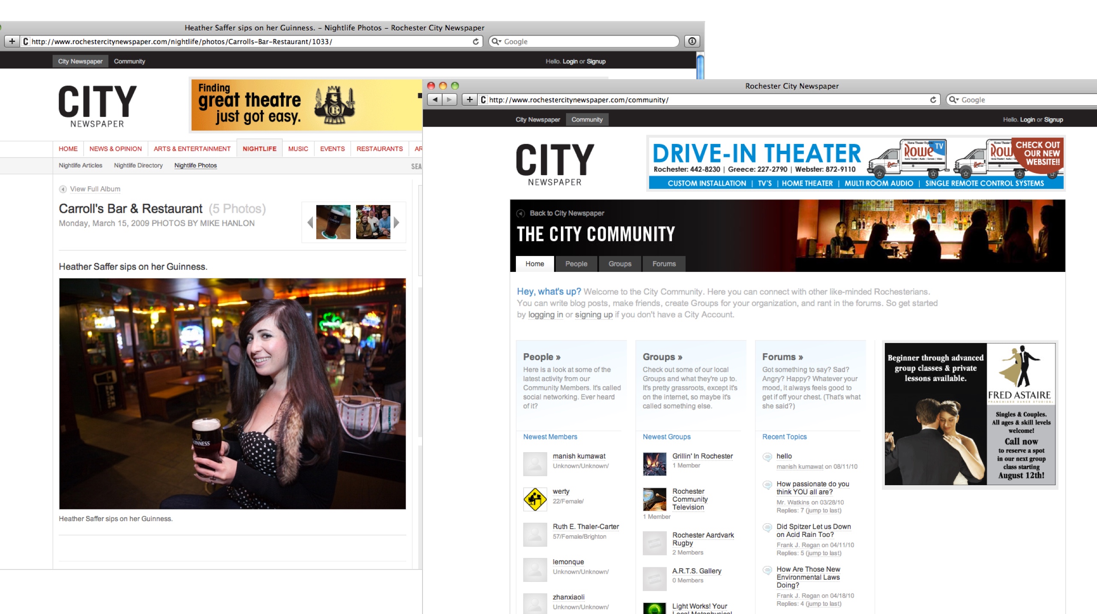Click the community window URL address field

(x=709, y=100)
